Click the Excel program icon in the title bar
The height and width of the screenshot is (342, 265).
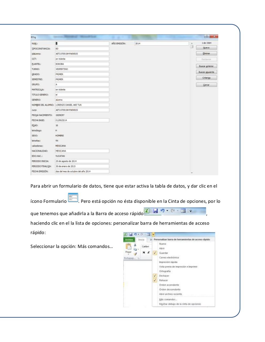coord(147,211)
